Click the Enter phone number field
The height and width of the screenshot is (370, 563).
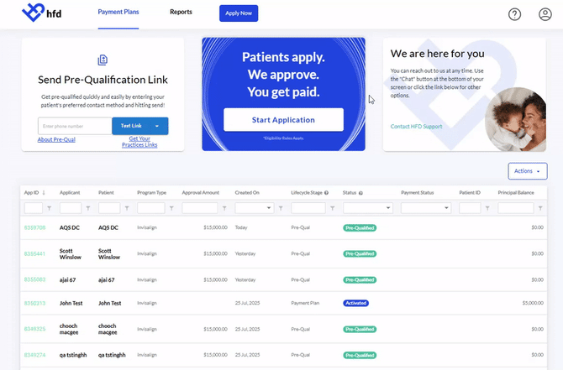tap(75, 126)
